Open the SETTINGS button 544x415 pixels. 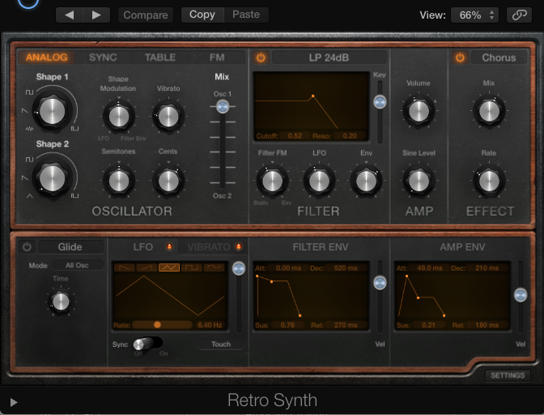pos(508,375)
